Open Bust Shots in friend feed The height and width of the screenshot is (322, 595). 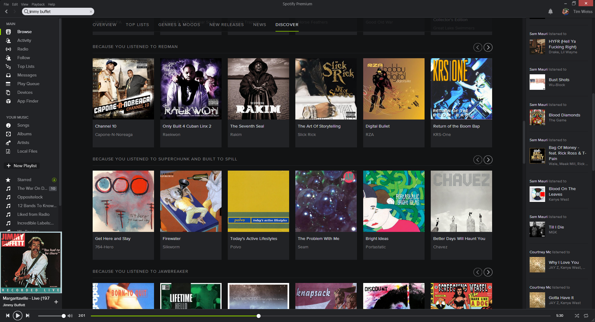coord(559,80)
